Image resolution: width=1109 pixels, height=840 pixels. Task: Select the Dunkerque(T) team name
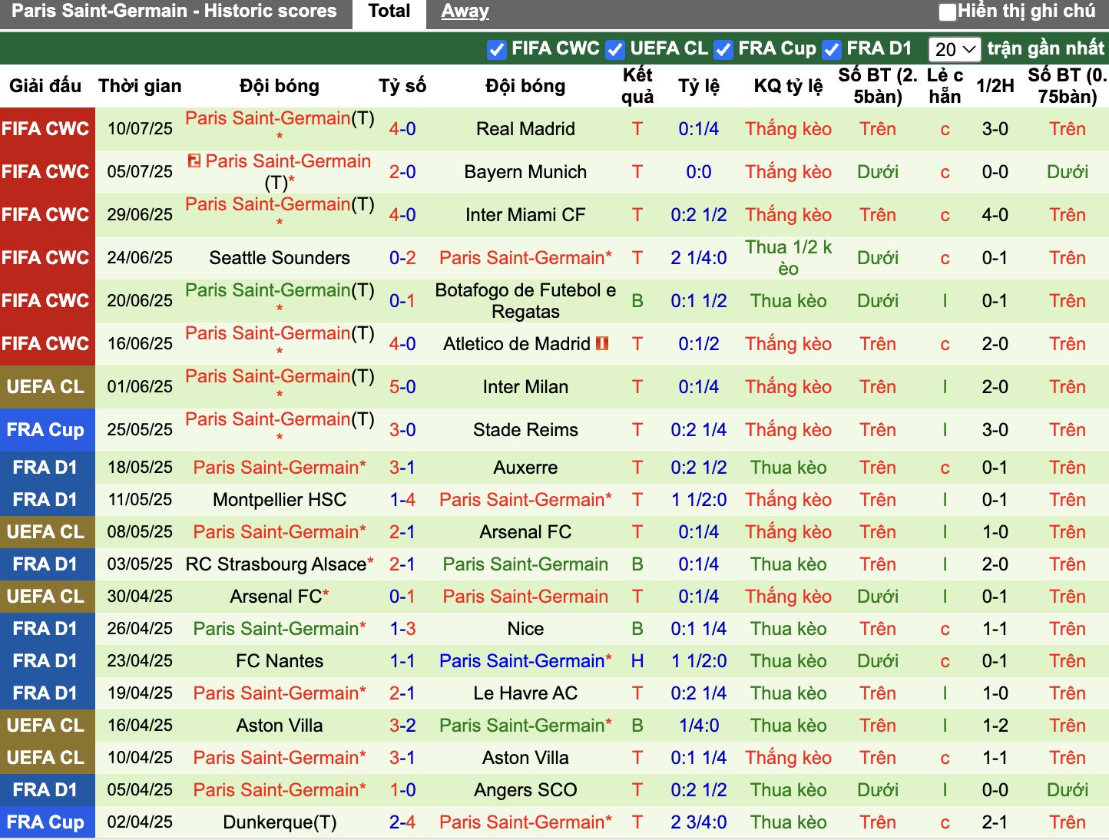[280, 822]
